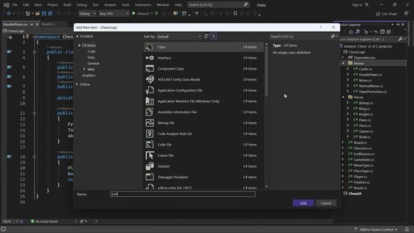
Task: Open the File menu
Action: point(15,5)
